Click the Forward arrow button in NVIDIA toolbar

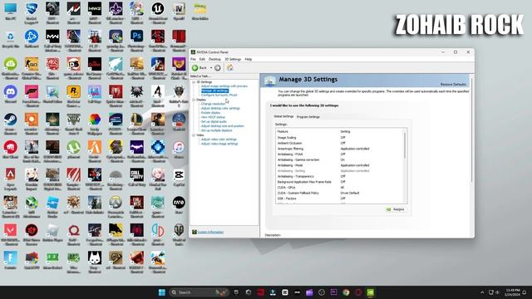(218, 68)
